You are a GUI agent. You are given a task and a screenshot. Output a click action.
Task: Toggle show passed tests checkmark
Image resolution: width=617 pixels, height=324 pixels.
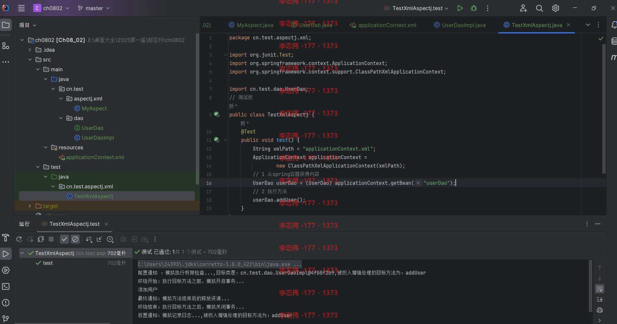coord(65,239)
